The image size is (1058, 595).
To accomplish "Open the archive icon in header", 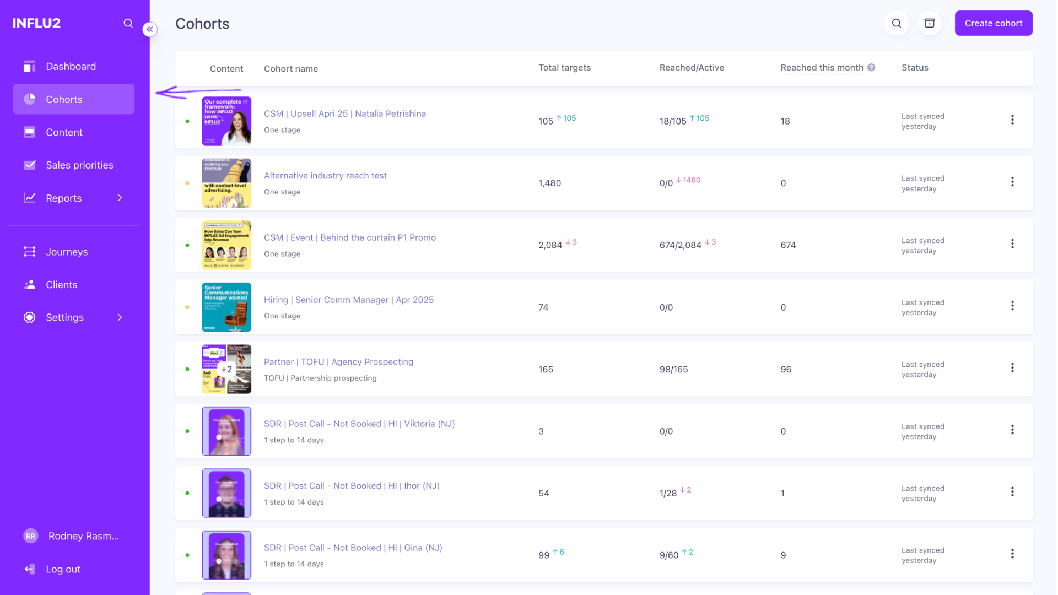I will tap(930, 23).
